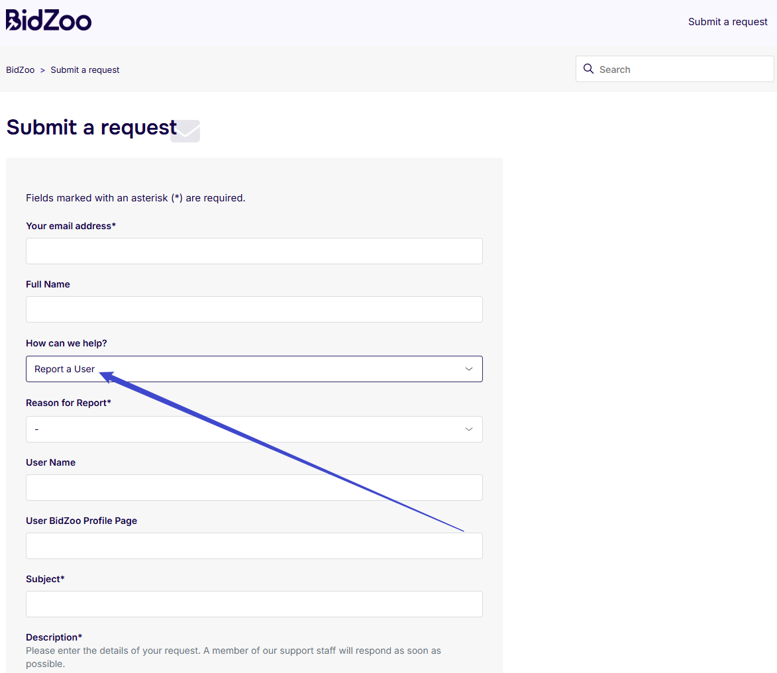Image resolution: width=777 pixels, height=673 pixels.
Task: Click the search magnifier icon
Action: tap(588, 69)
